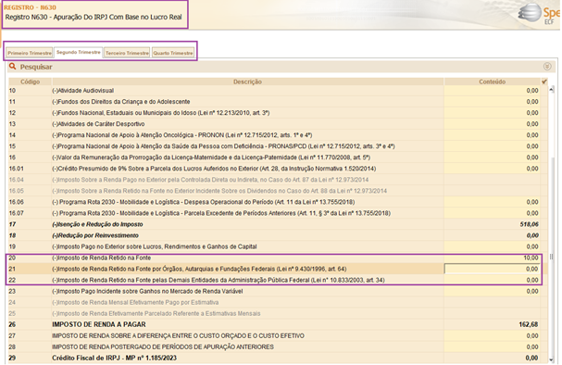Screen dimensions: 562x365
Task: Select Licença-Maternidade remuneration row
Action: pyautogui.click(x=211, y=157)
